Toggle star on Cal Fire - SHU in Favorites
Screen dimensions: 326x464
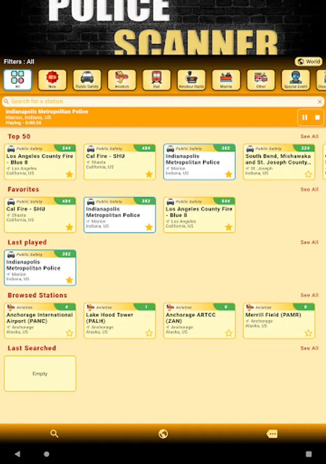(70, 227)
